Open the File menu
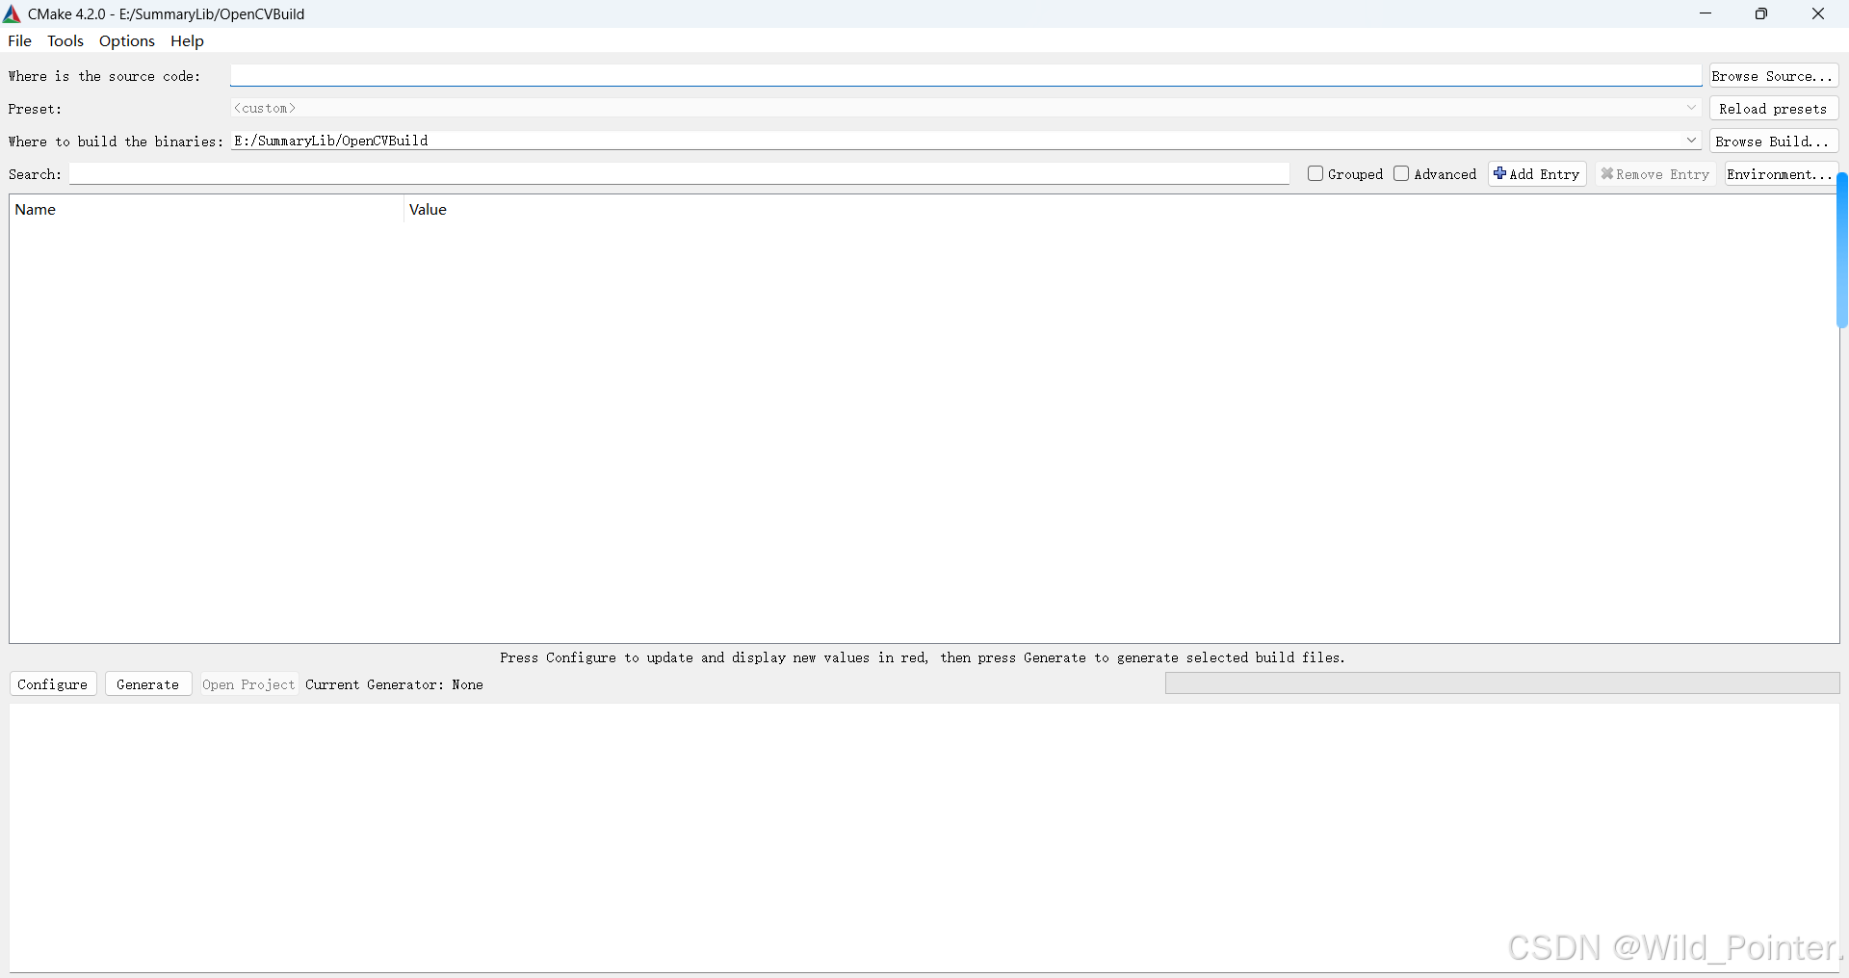1849x978 pixels. coord(19,40)
